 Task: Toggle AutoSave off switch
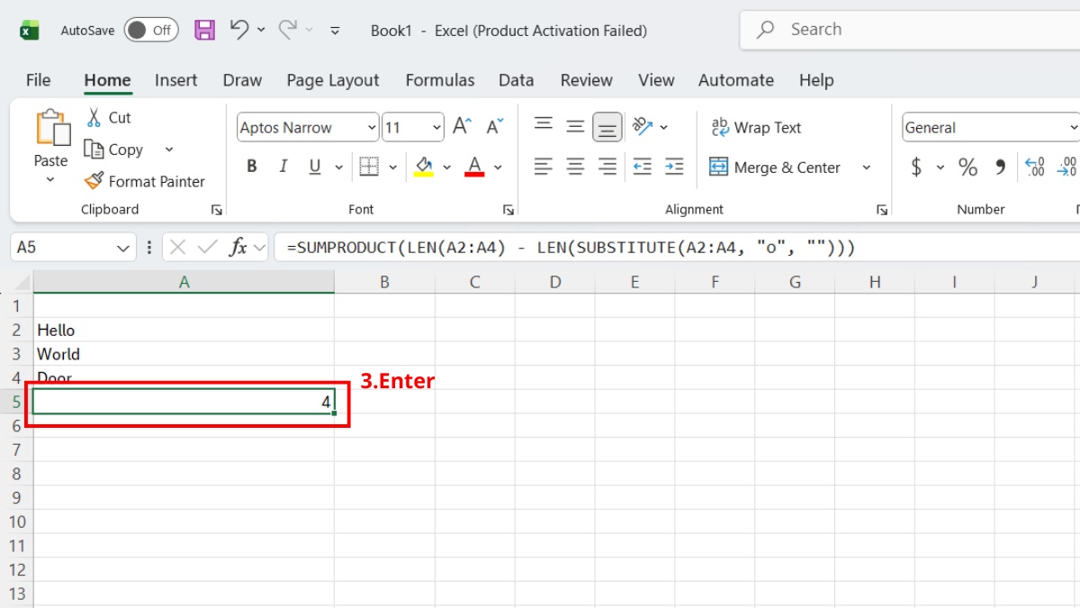tap(150, 30)
